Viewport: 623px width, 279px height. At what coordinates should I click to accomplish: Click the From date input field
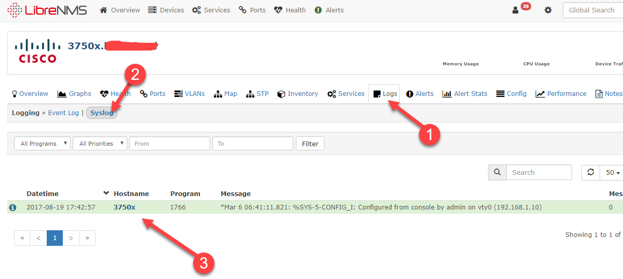pyautogui.click(x=170, y=144)
